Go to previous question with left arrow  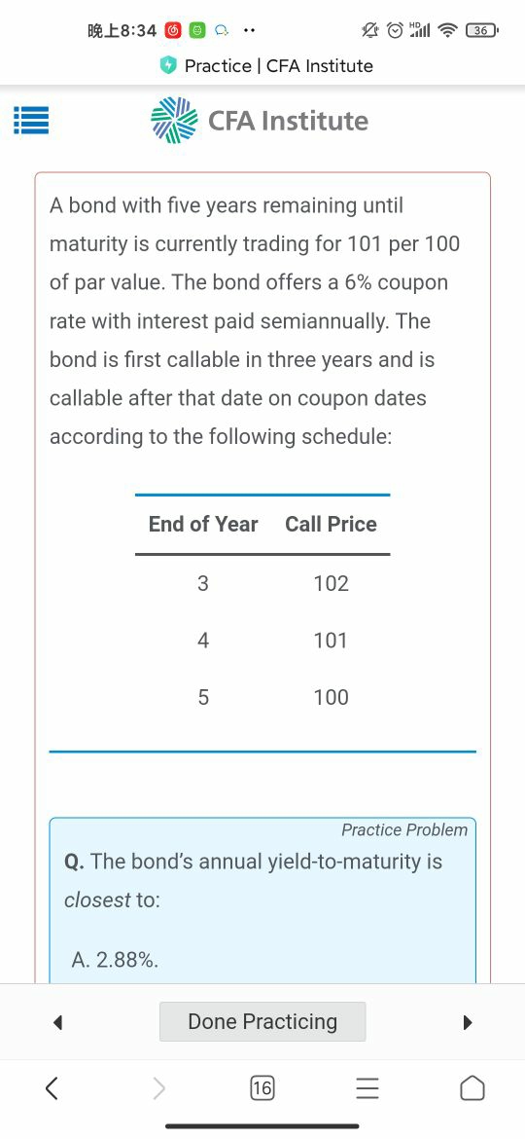tap(58, 1023)
